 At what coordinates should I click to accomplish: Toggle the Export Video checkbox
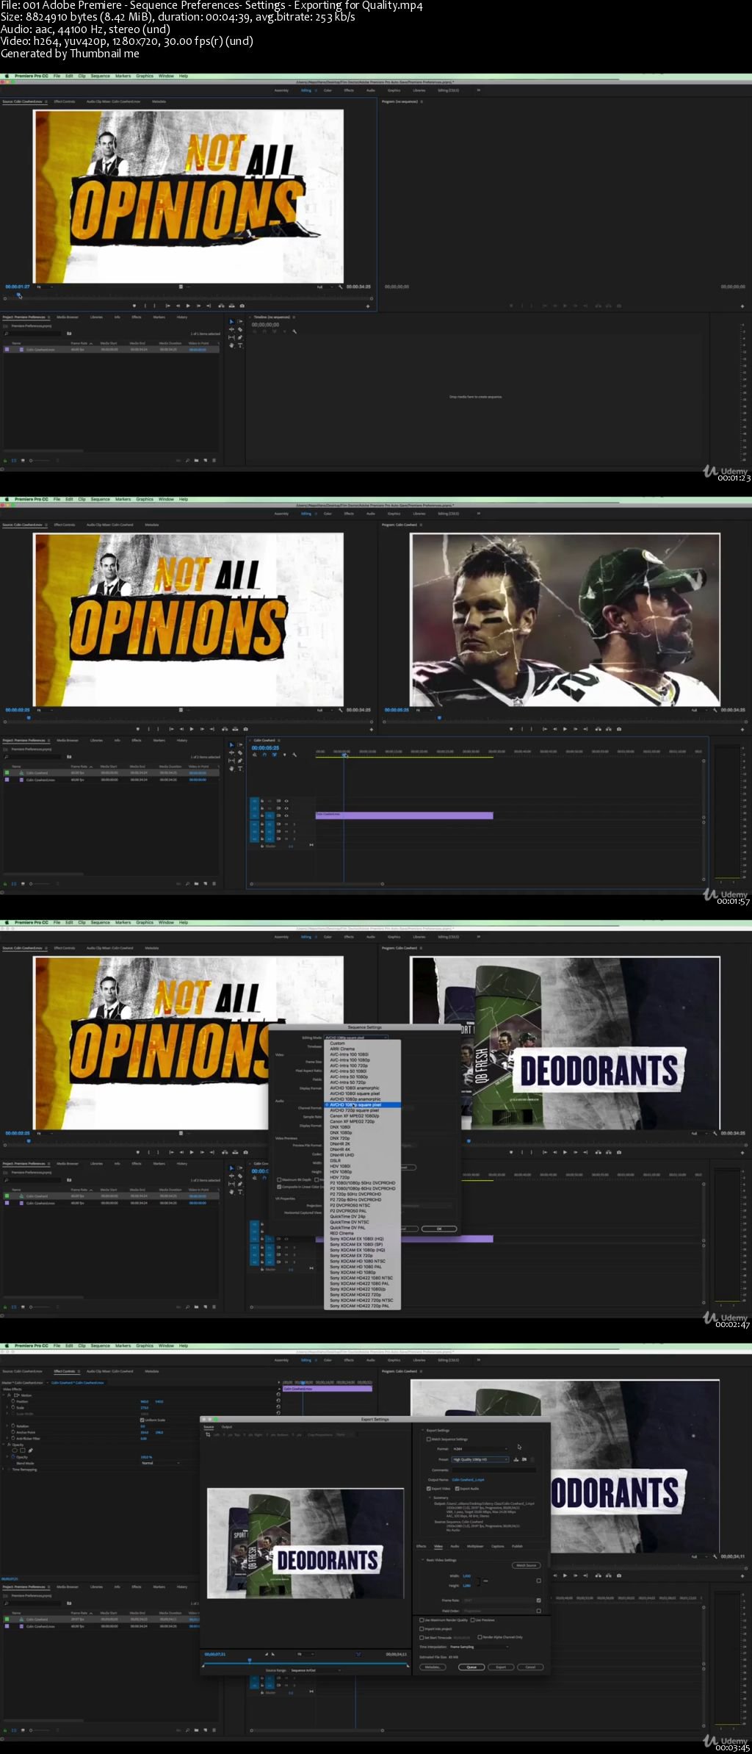point(429,1489)
